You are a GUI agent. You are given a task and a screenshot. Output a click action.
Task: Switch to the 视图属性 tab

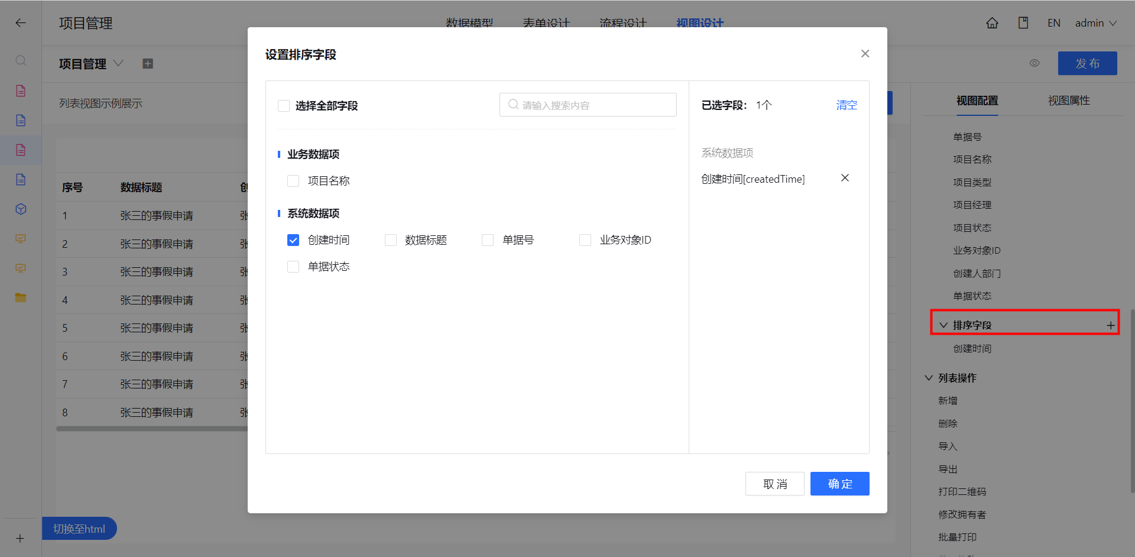click(x=1069, y=101)
